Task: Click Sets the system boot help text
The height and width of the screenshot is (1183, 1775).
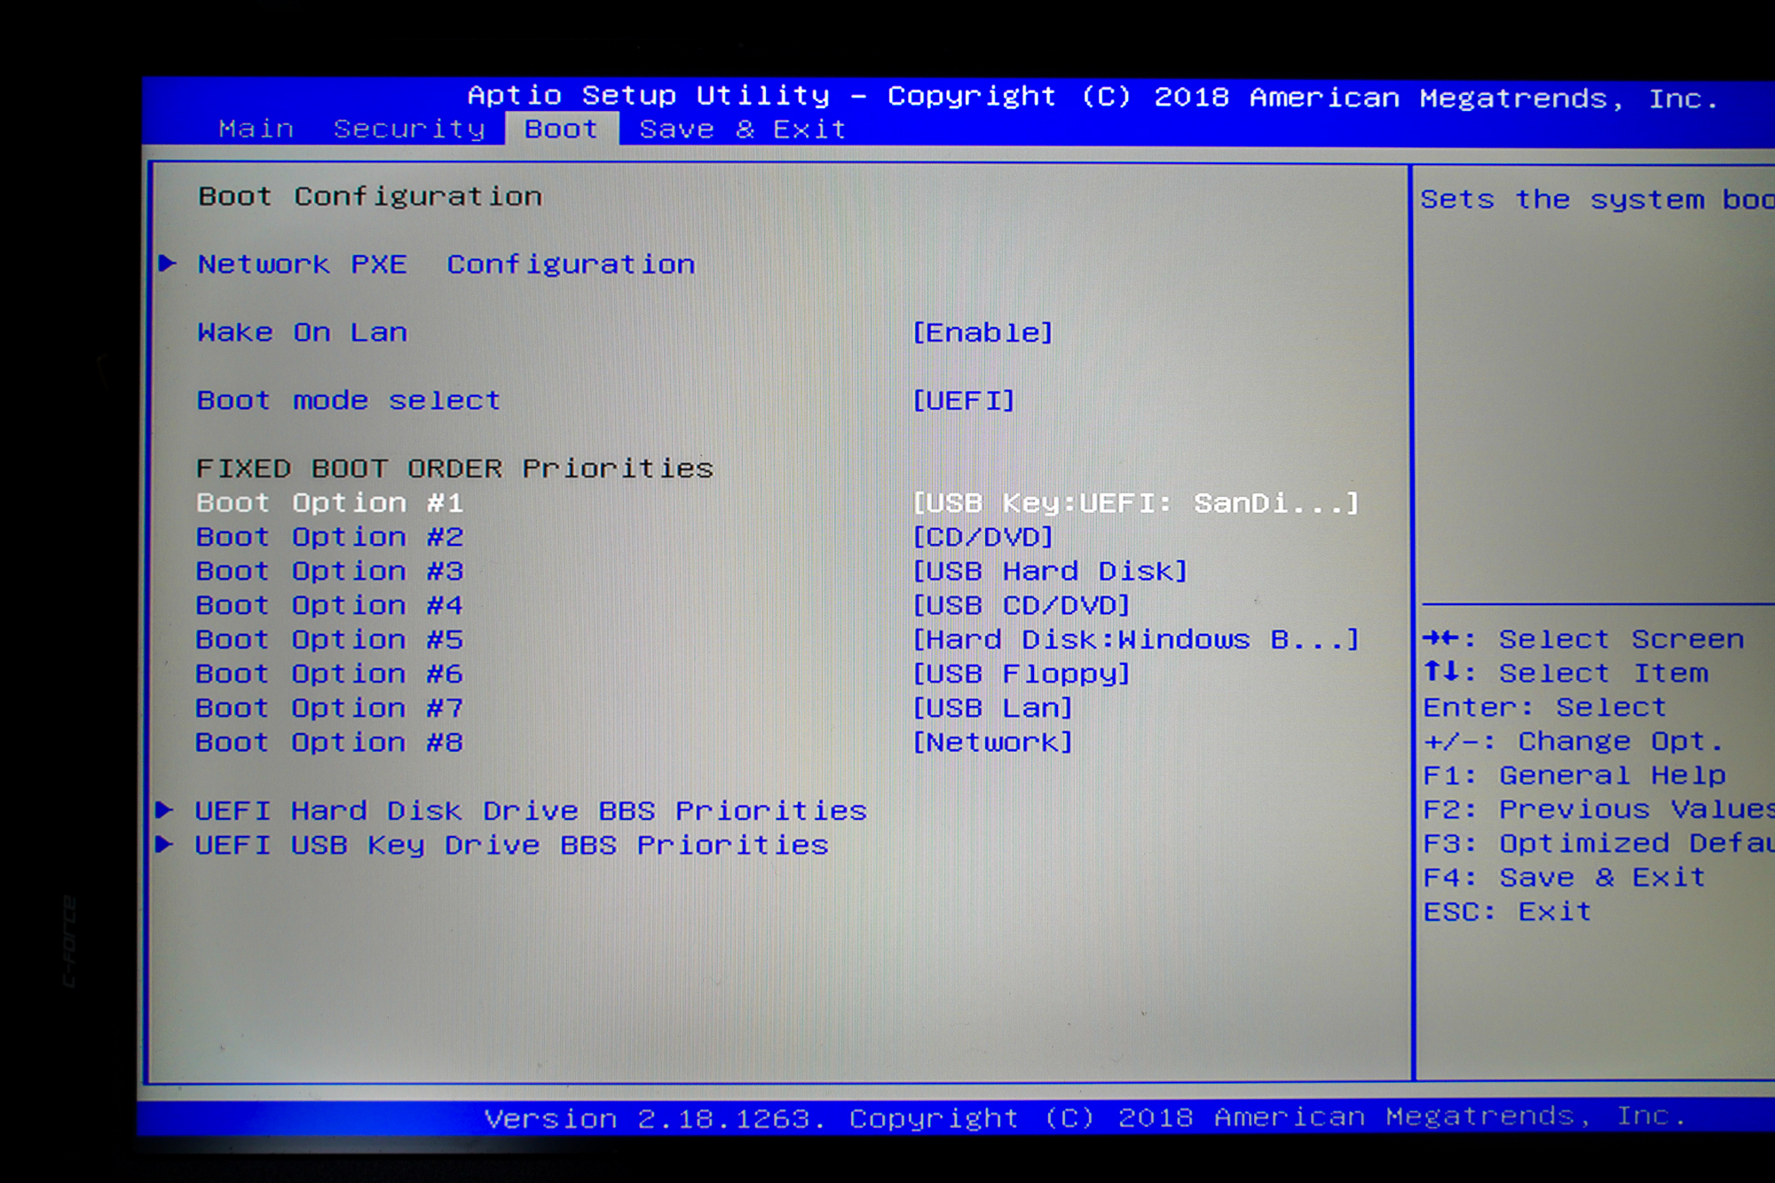Action: click(1597, 201)
